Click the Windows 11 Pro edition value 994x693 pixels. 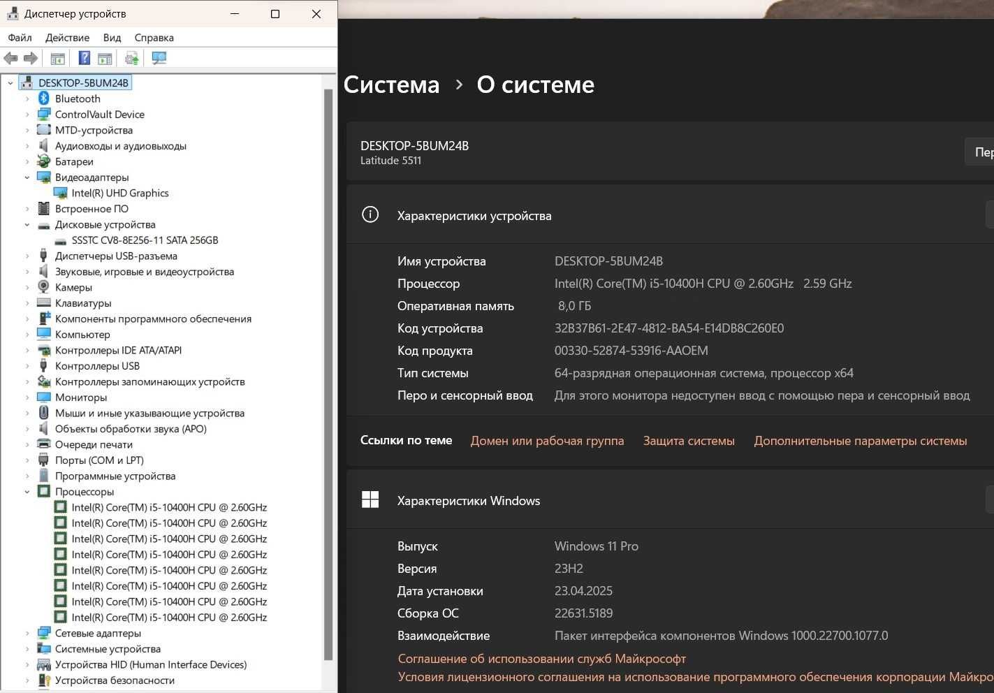coord(597,546)
